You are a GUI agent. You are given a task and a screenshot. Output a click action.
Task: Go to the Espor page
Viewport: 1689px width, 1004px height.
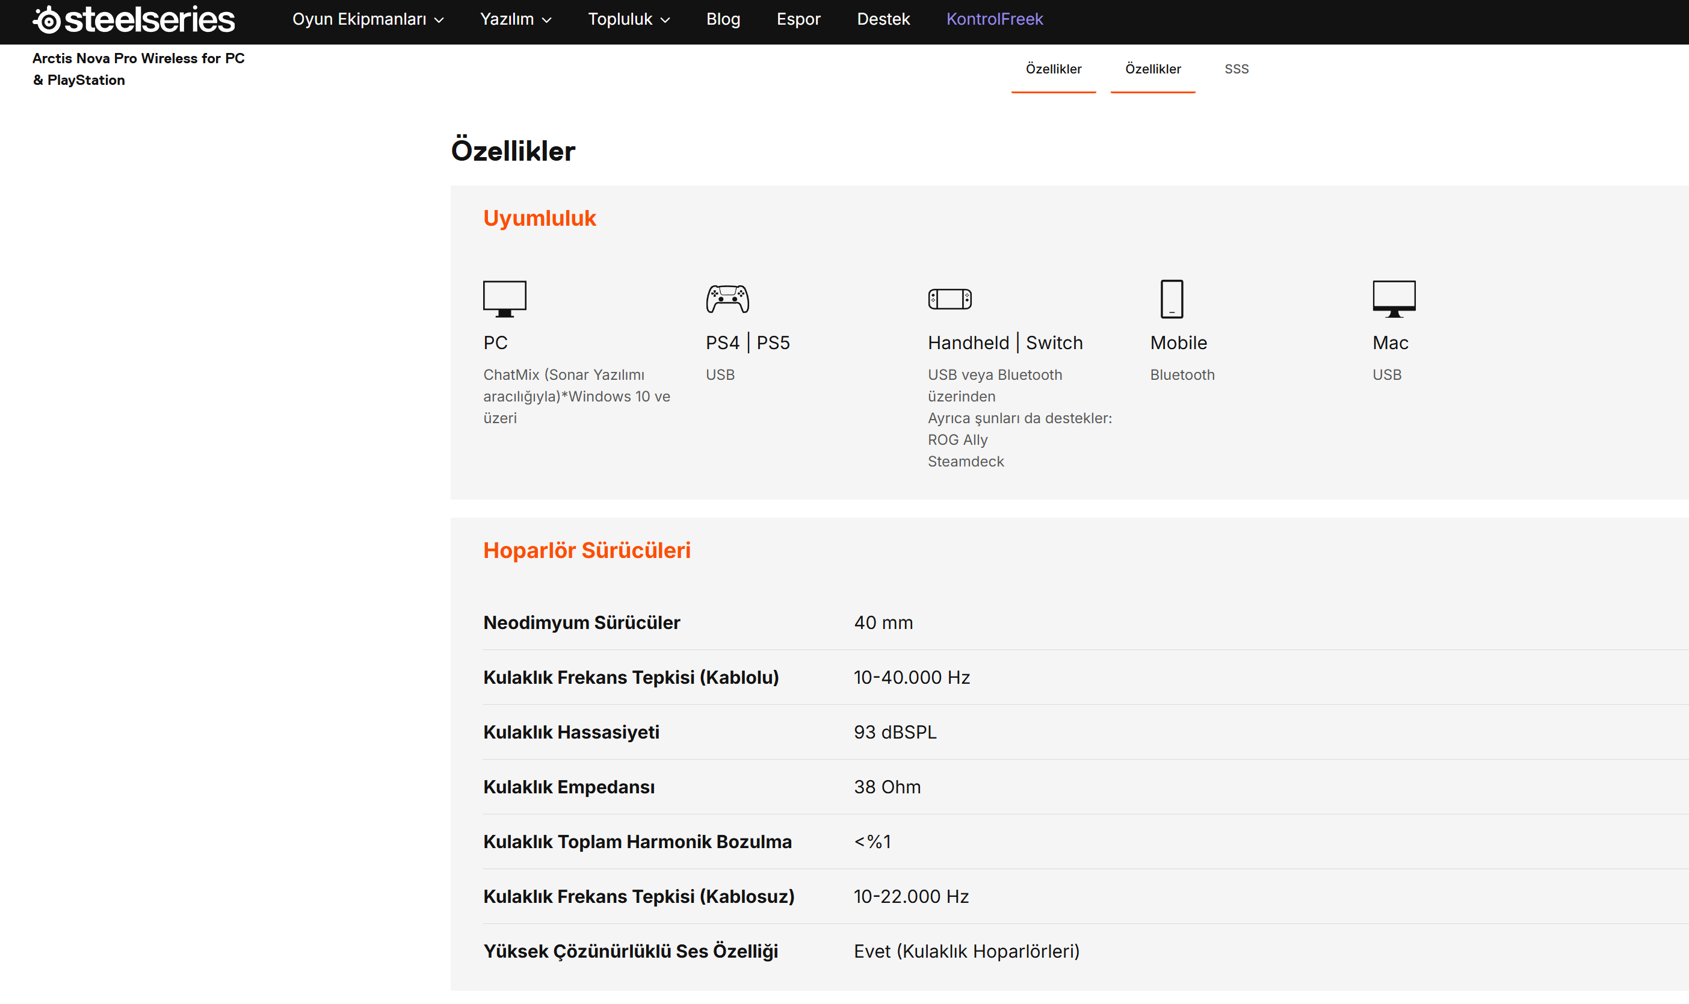[x=798, y=19]
